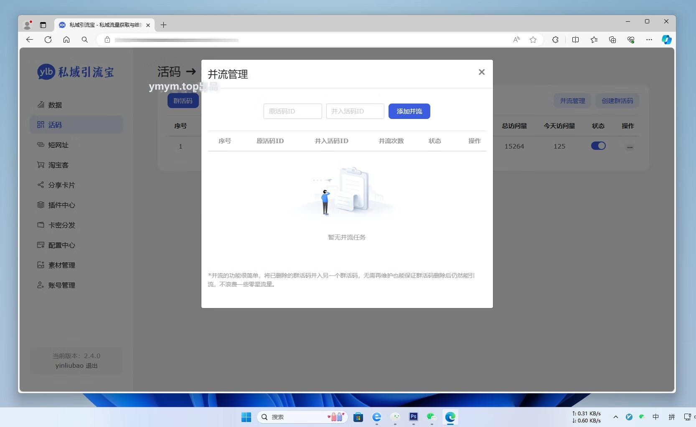Open the collections icon

[612, 40]
